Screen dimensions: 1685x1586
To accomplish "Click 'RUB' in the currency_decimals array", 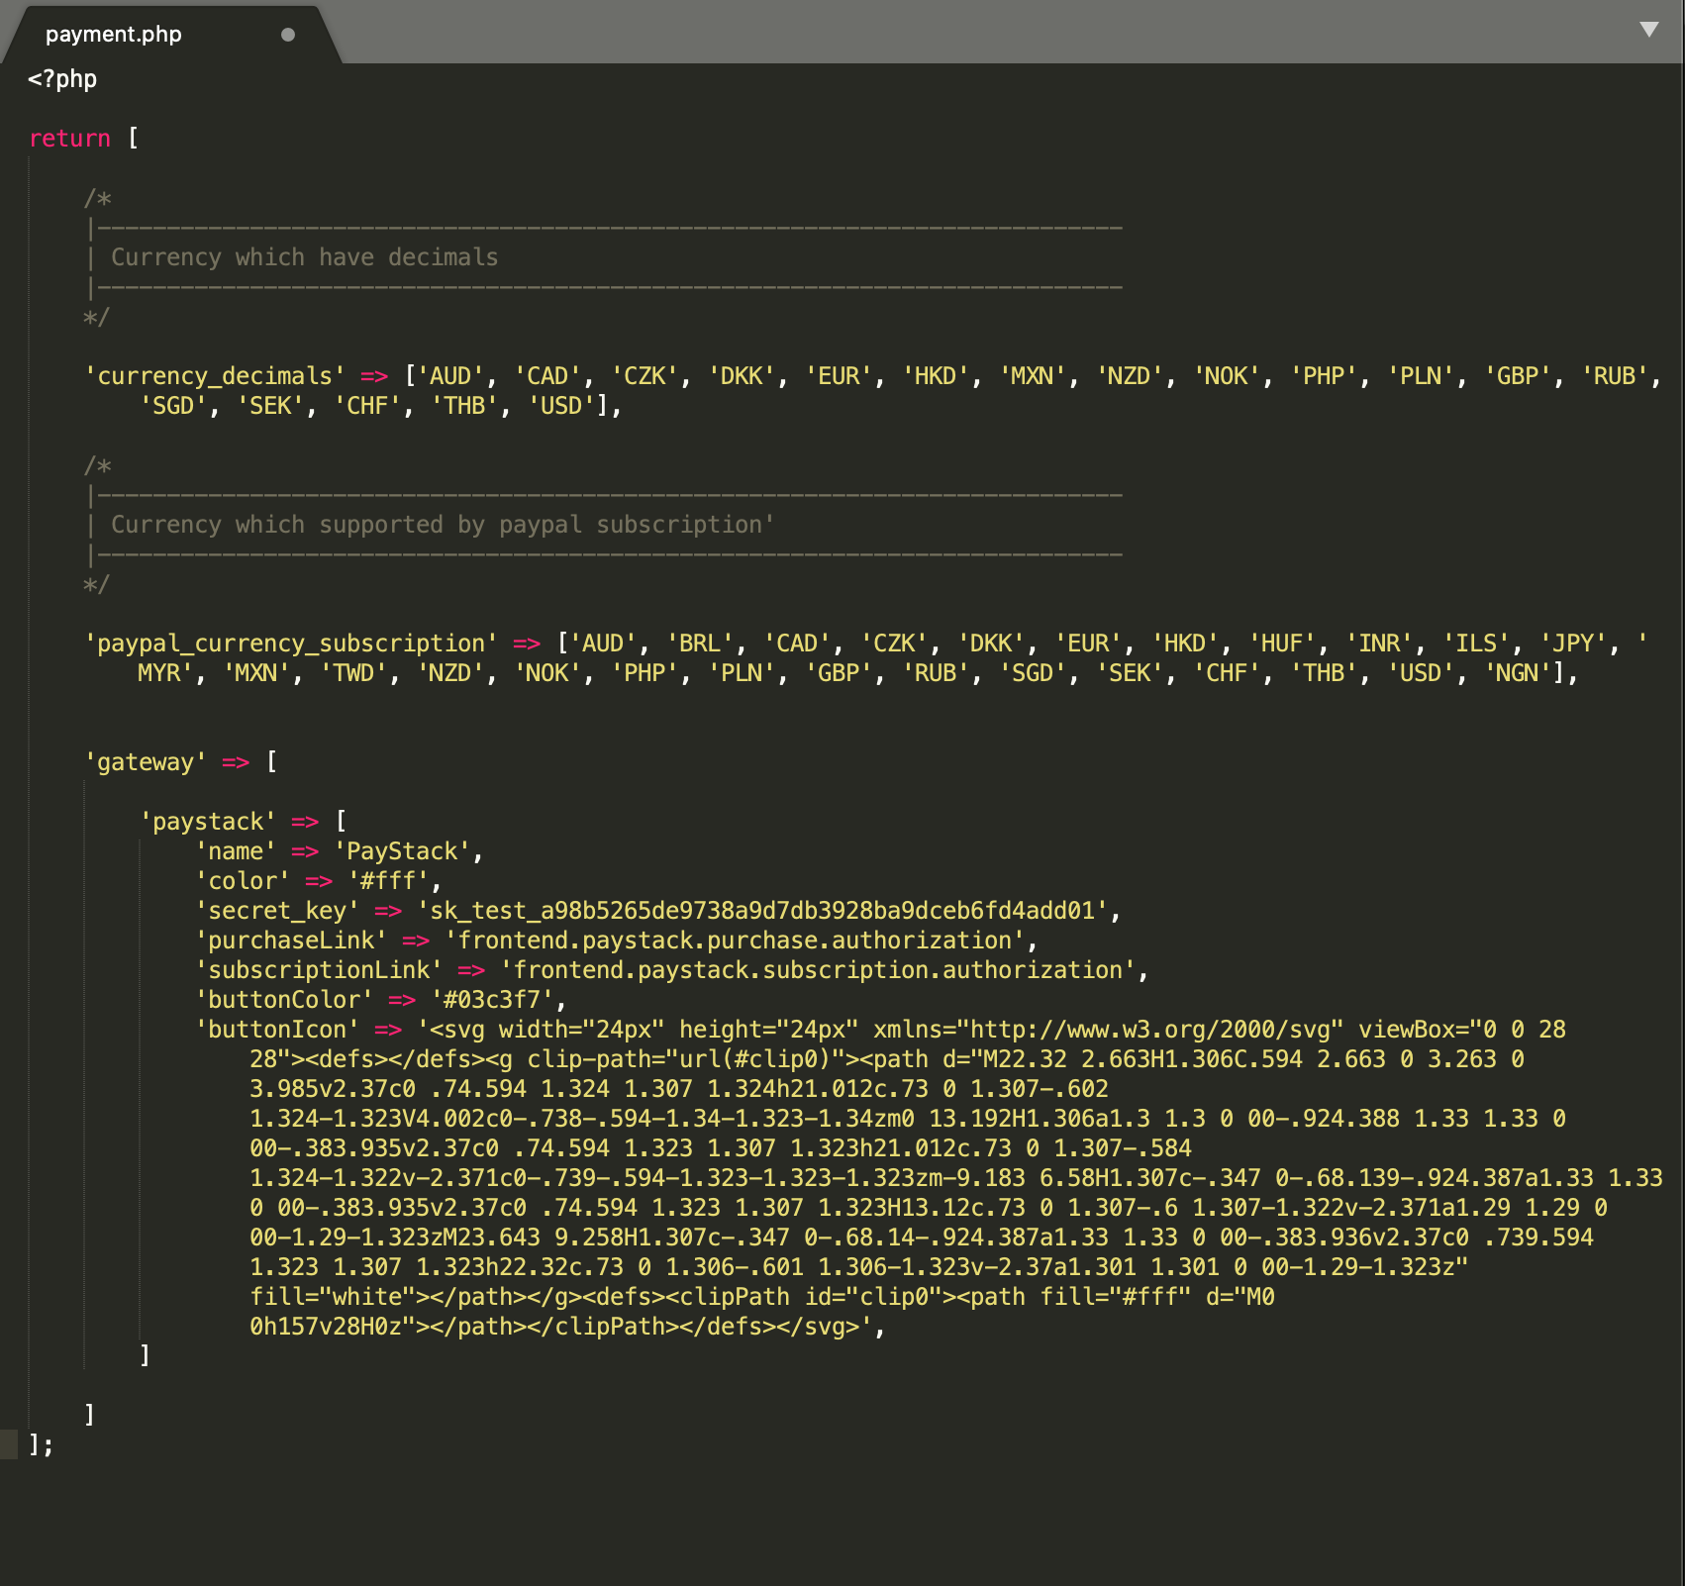I will pos(1615,376).
